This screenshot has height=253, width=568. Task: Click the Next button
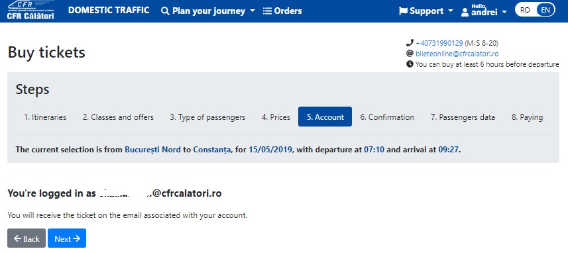click(67, 238)
